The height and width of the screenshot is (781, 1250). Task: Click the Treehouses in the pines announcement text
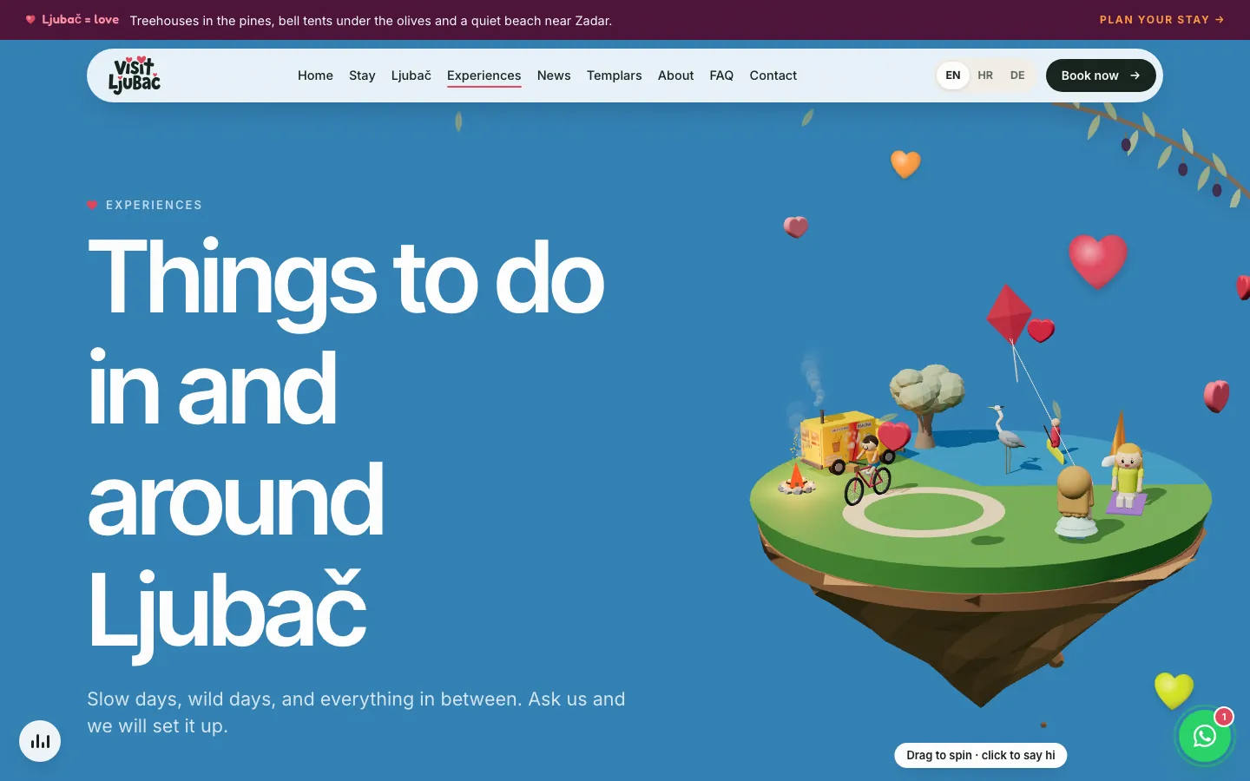(371, 20)
